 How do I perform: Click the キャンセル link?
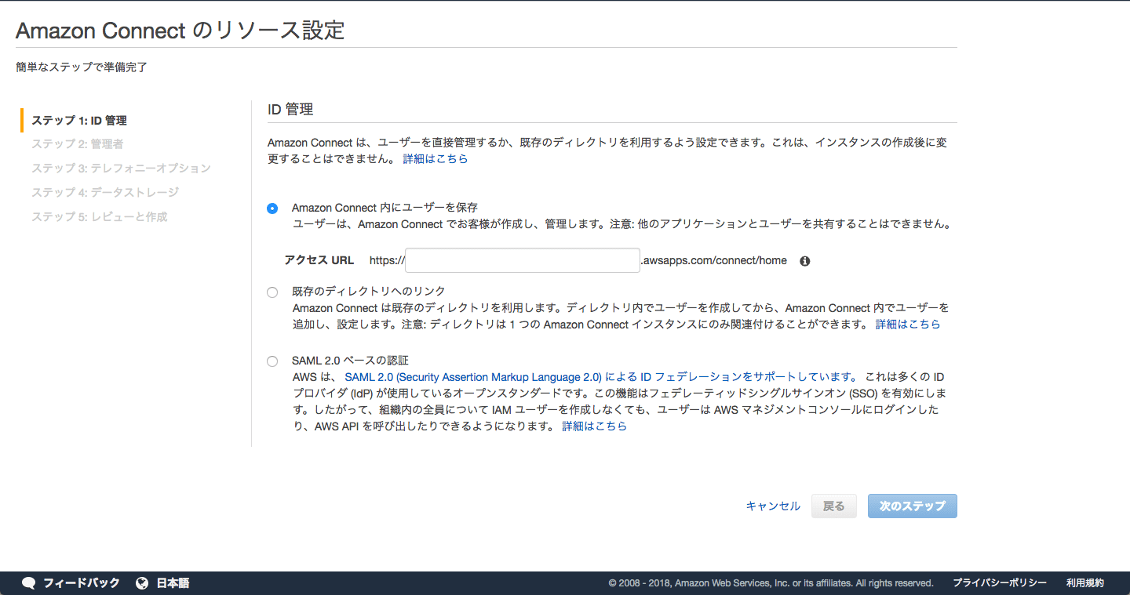tap(773, 506)
